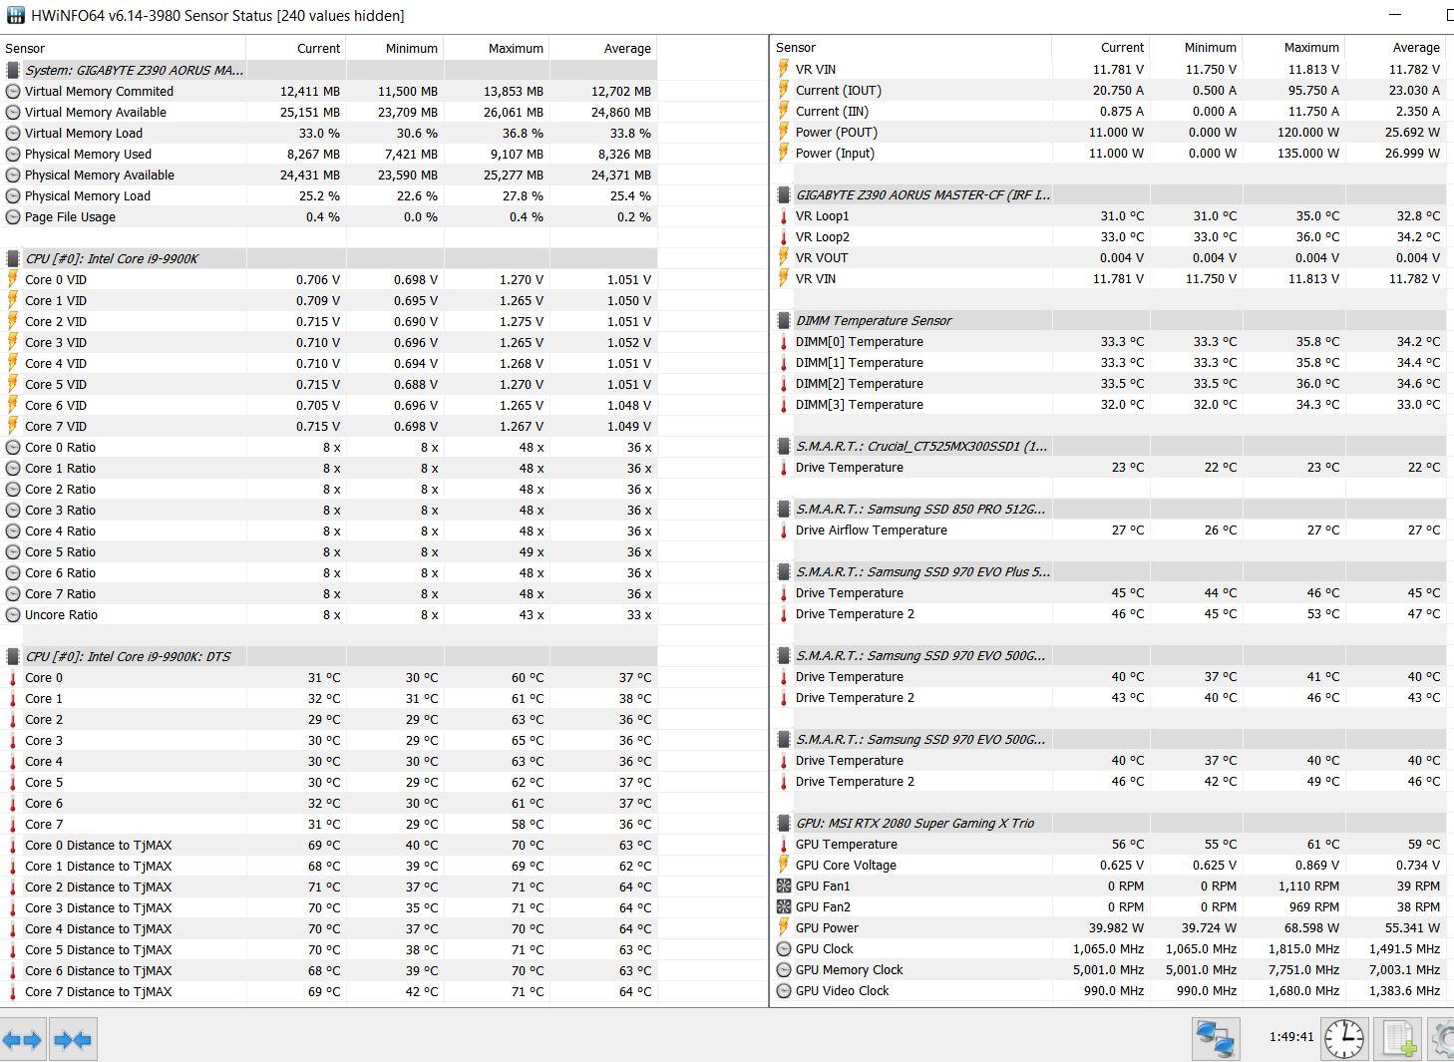1454x1062 pixels.
Task: Click chip icon beside System: GIGABYTE Z390 AORUS
Action: (13, 70)
